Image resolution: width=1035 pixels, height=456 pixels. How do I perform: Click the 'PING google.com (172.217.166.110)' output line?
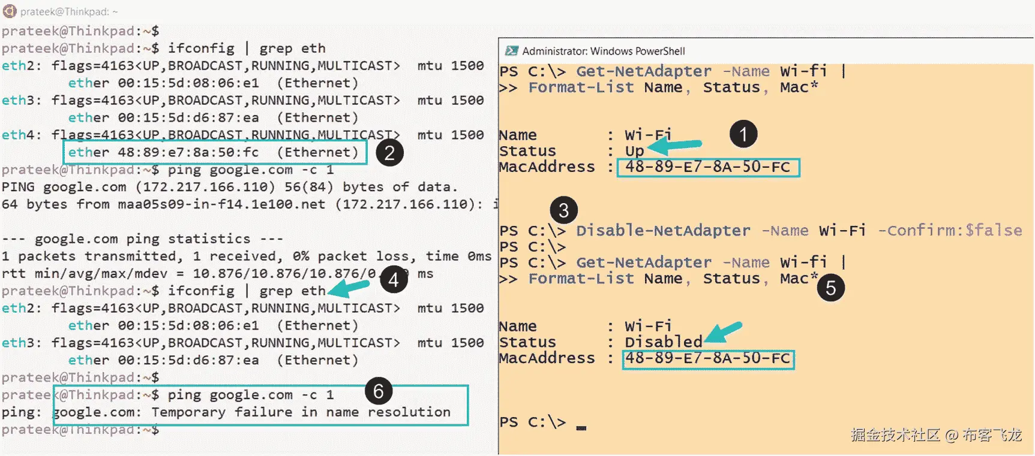pyautogui.click(x=229, y=187)
